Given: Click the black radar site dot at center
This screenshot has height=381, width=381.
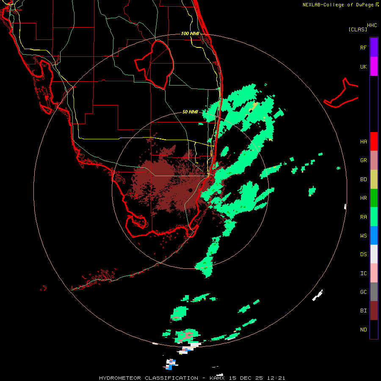Looking at the screenshot, I should coord(190,190).
